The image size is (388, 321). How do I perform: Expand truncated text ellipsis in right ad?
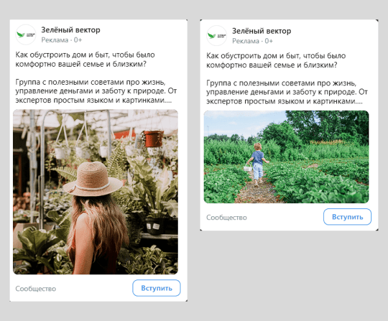pos(360,102)
